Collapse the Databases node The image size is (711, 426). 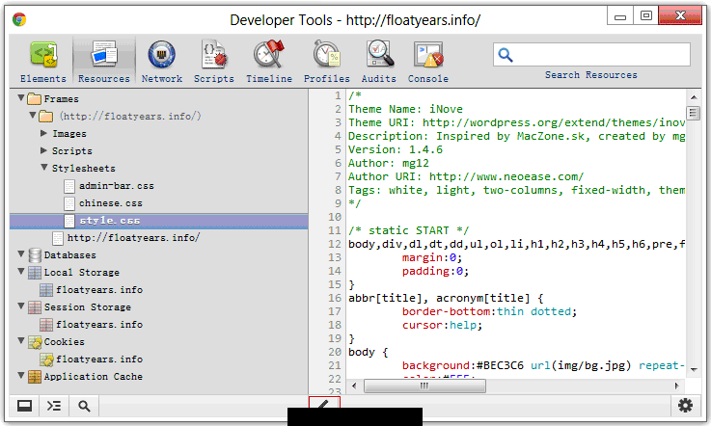click(x=21, y=254)
